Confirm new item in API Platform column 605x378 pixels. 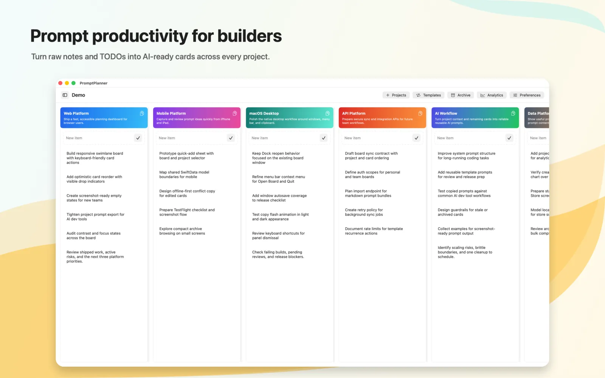click(416, 138)
